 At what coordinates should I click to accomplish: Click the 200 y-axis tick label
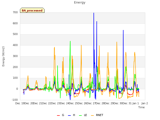(15, 67)
